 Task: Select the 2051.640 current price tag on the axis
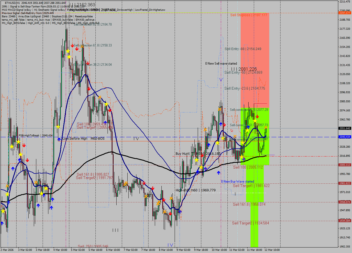tap(344, 128)
